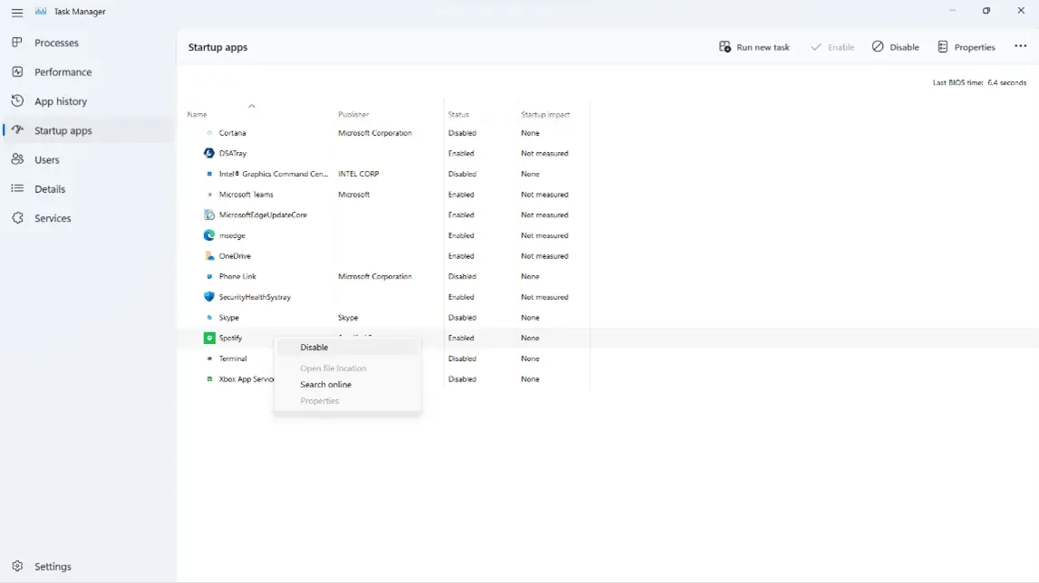
Task: Toggle sort with the Name column arrow
Action: (x=252, y=106)
